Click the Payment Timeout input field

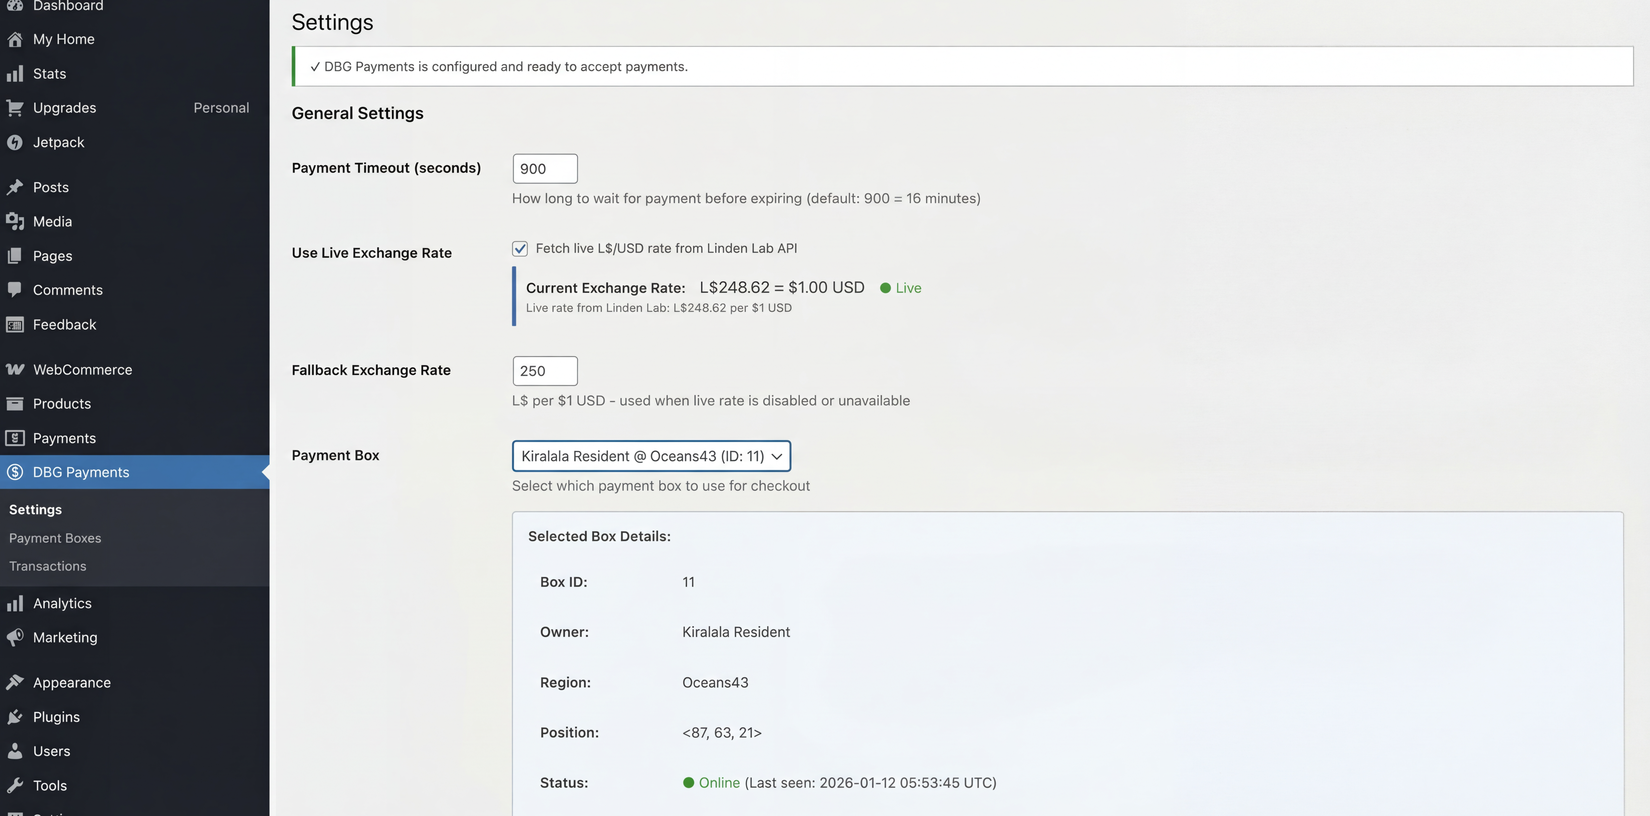[x=545, y=169]
